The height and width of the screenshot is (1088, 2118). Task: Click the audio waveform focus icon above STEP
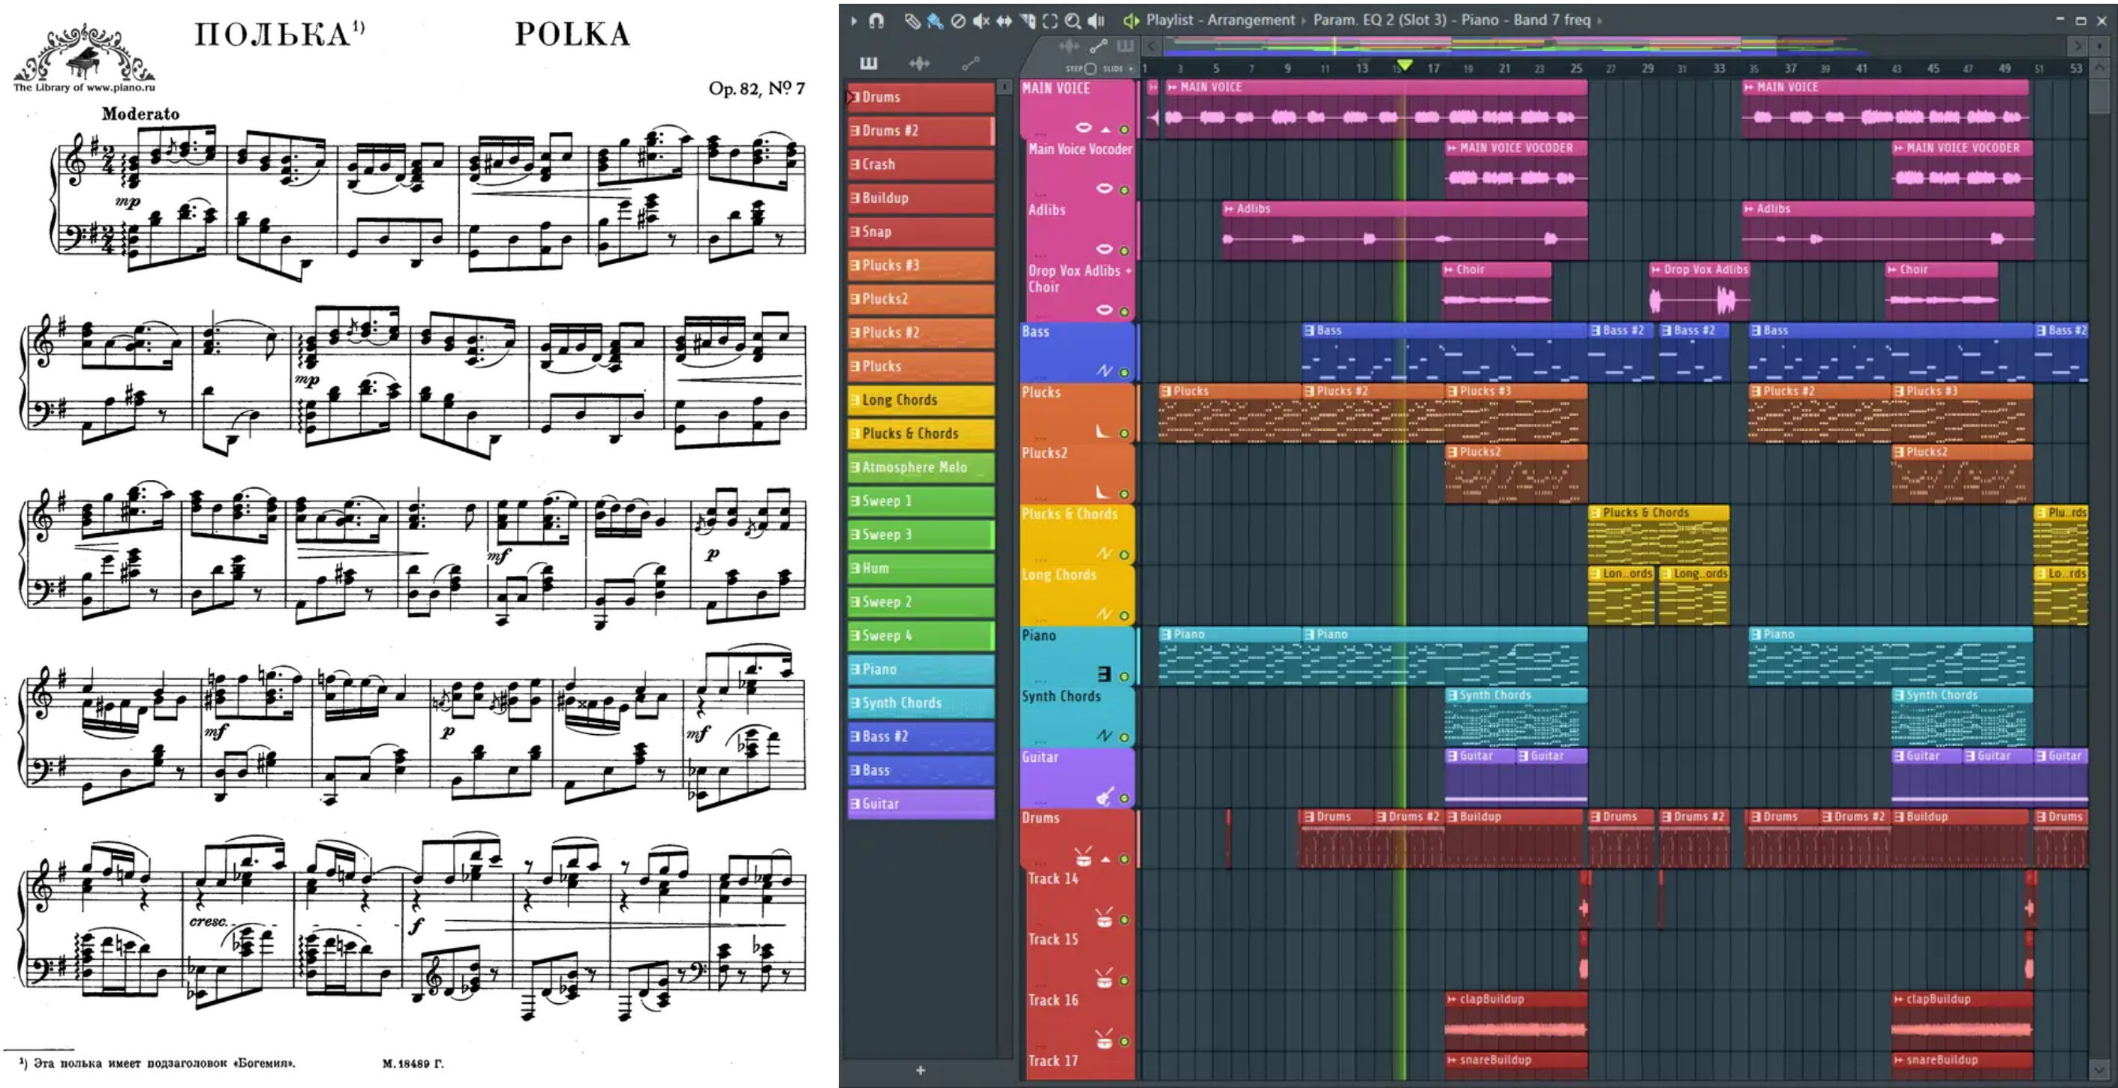1069,46
